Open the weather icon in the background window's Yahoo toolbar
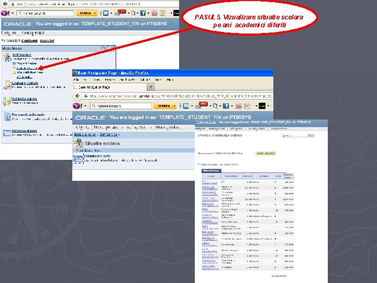 [x=120, y=13]
